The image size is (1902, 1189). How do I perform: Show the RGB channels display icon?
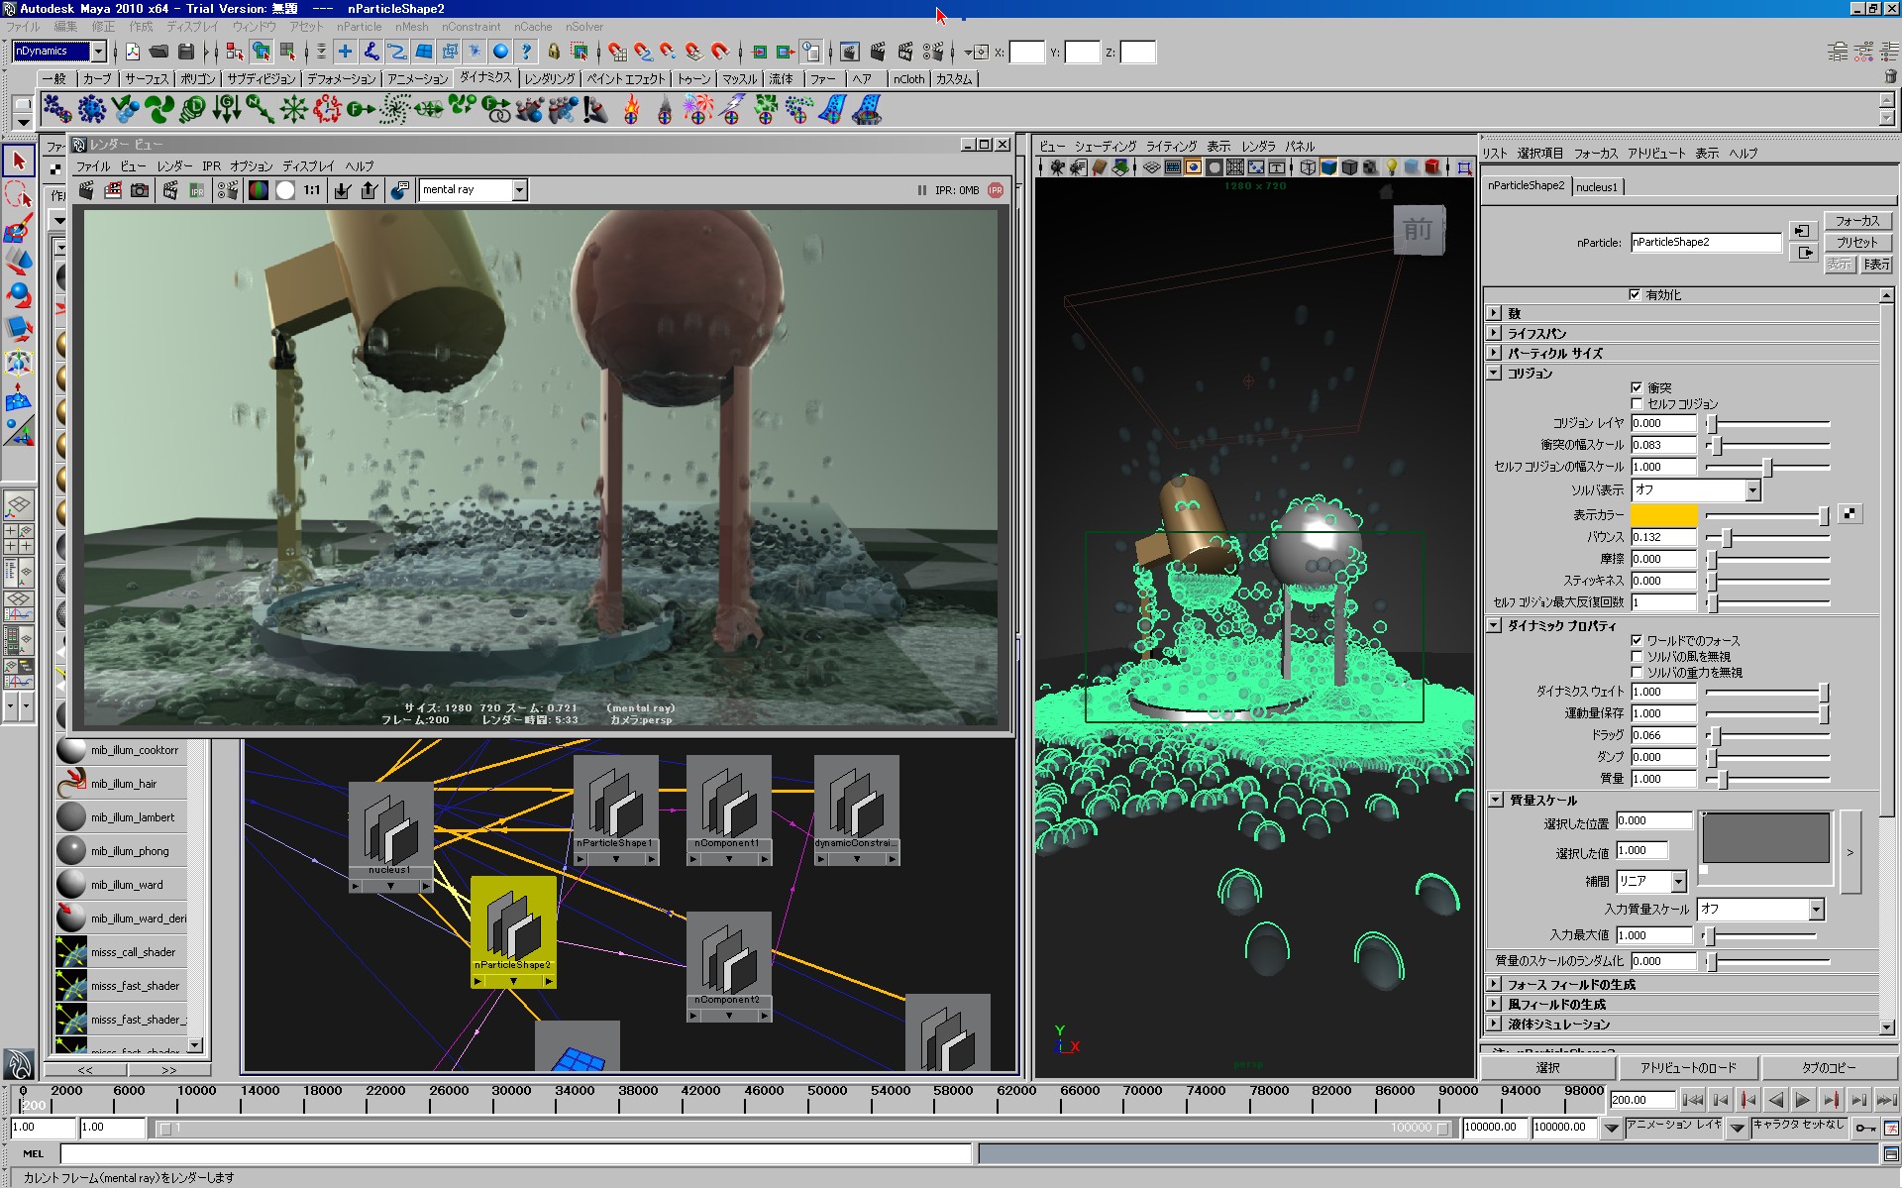coord(259,189)
